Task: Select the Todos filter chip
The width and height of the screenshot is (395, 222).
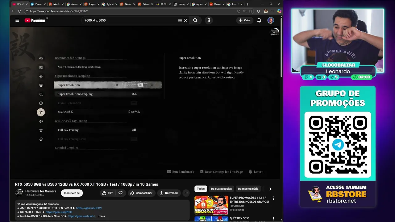Action: click(x=201, y=189)
